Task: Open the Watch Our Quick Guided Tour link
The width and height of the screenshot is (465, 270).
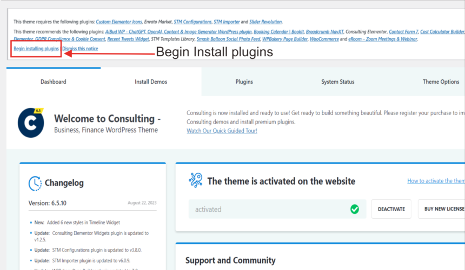Action: coord(222,131)
